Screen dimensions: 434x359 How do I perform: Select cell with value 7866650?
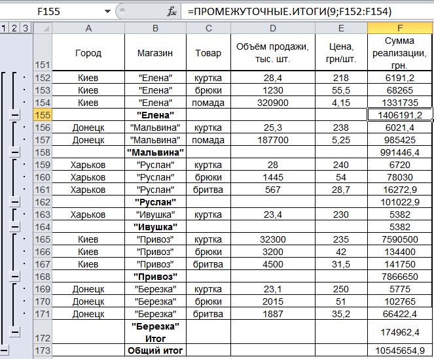click(x=400, y=277)
